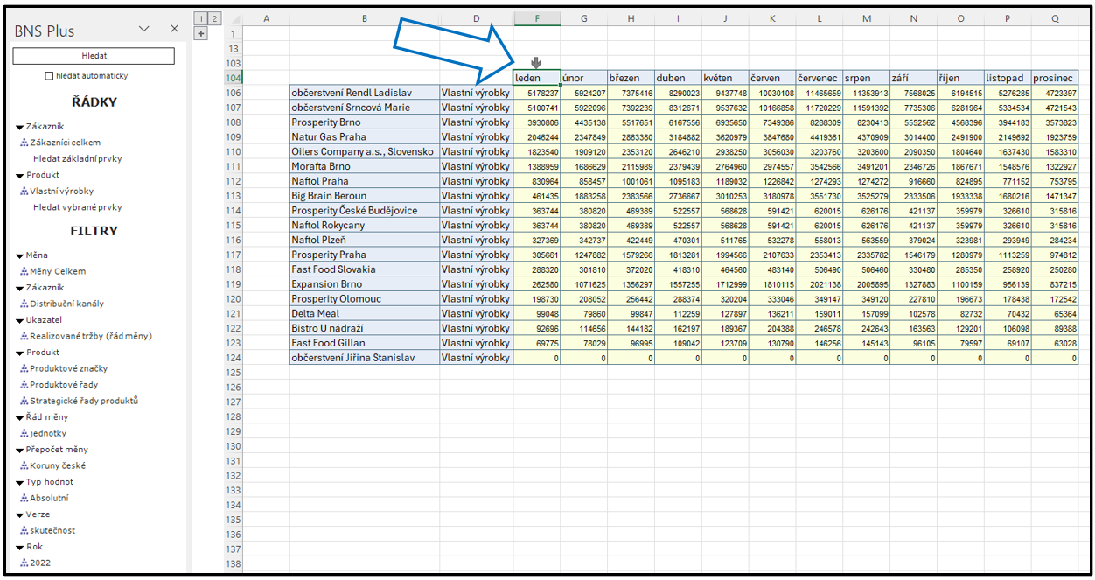1095x580 pixels.
Task: Click the hierarchy icon beside Produktové řady
Action: pos(24,385)
